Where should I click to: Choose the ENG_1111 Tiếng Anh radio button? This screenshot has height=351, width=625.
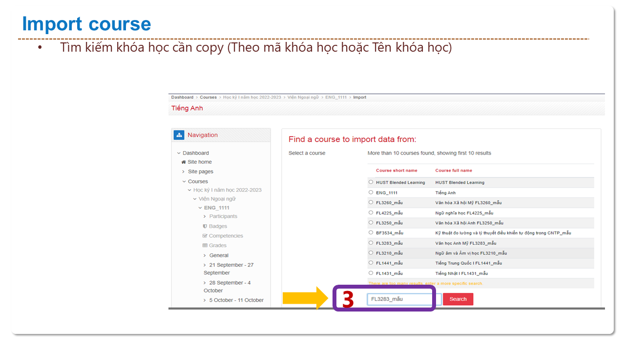[371, 193]
